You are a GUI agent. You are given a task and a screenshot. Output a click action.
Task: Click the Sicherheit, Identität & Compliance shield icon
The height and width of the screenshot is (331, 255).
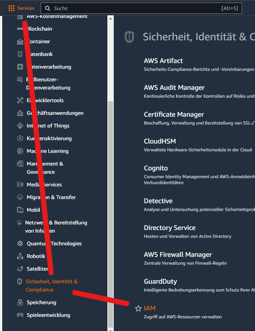19,281
